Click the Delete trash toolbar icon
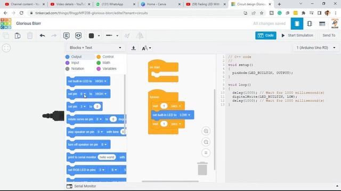 point(30,36)
